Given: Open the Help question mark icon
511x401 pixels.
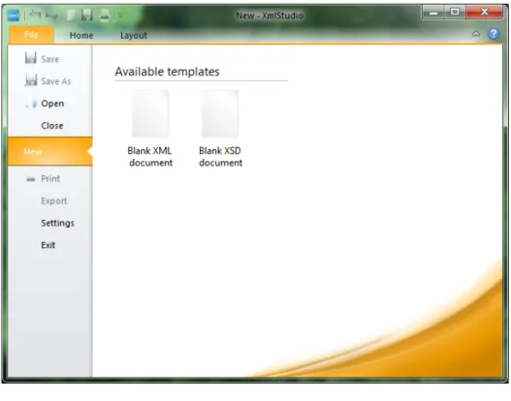Looking at the screenshot, I should click(494, 34).
